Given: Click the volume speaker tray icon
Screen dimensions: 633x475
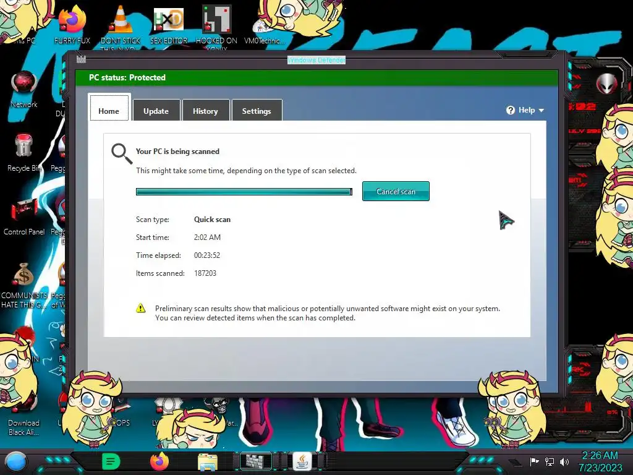Looking at the screenshot, I should tap(564, 461).
